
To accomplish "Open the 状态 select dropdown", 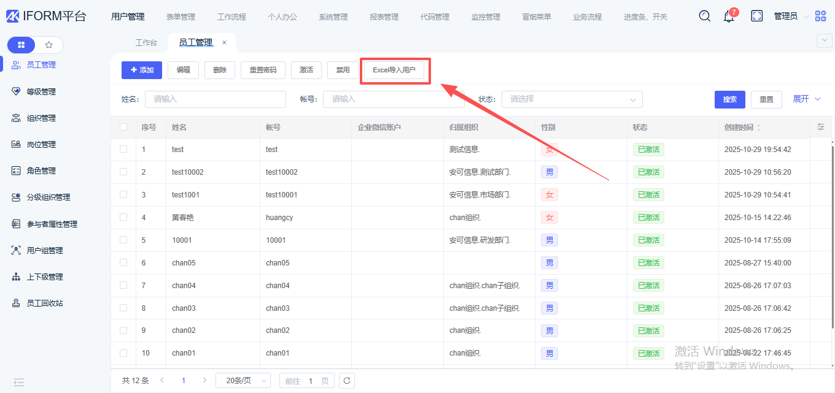I will 572,99.
